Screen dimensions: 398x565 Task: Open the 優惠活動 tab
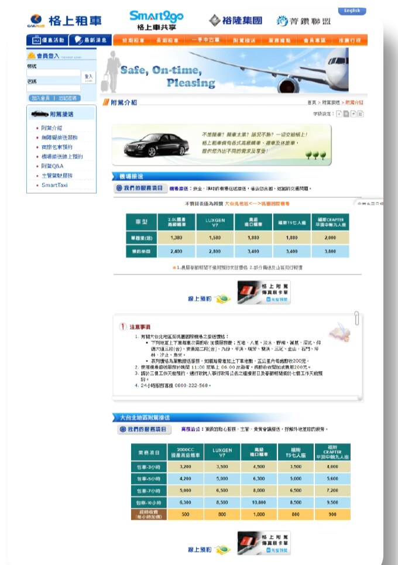point(47,40)
